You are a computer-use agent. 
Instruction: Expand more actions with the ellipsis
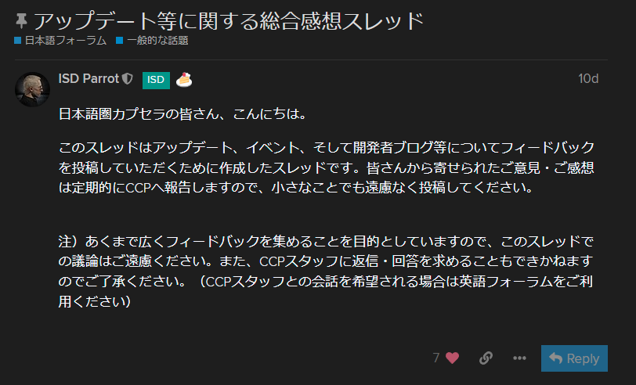point(519,358)
